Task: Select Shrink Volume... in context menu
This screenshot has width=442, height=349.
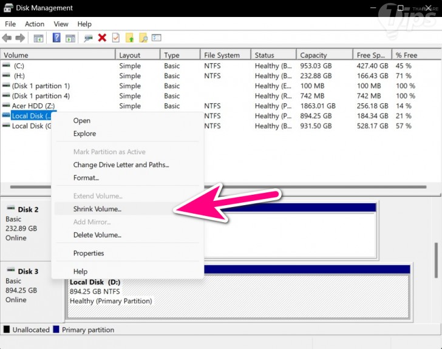Action: (127, 209)
